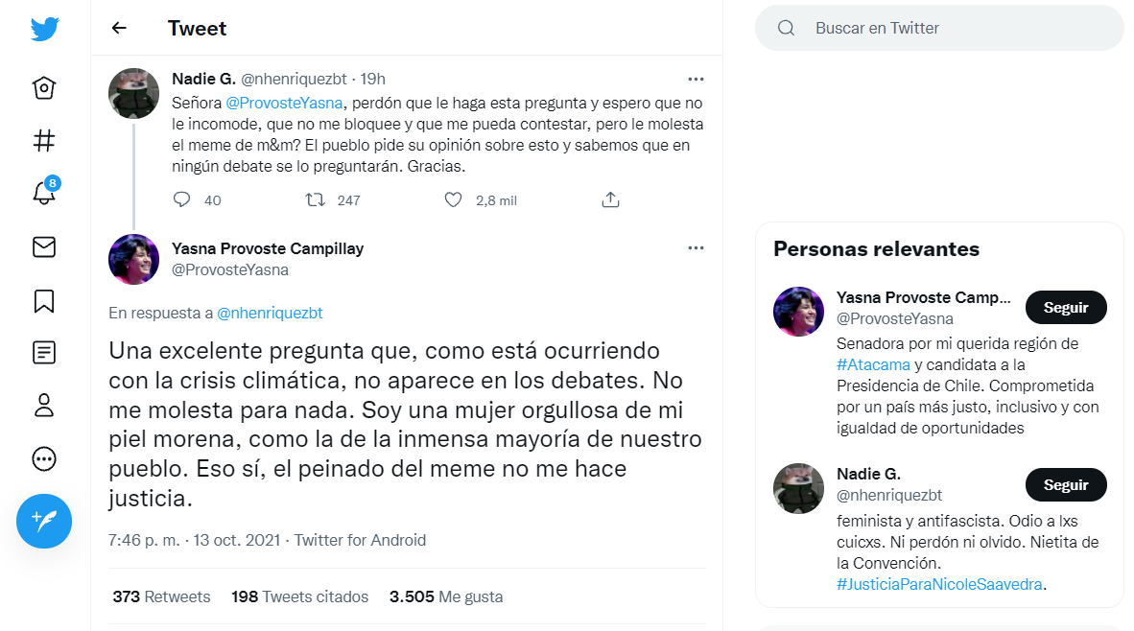The width and height of the screenshot is (1134, 631).
Task: Expand the More sidebar menu
Action: 44,458
